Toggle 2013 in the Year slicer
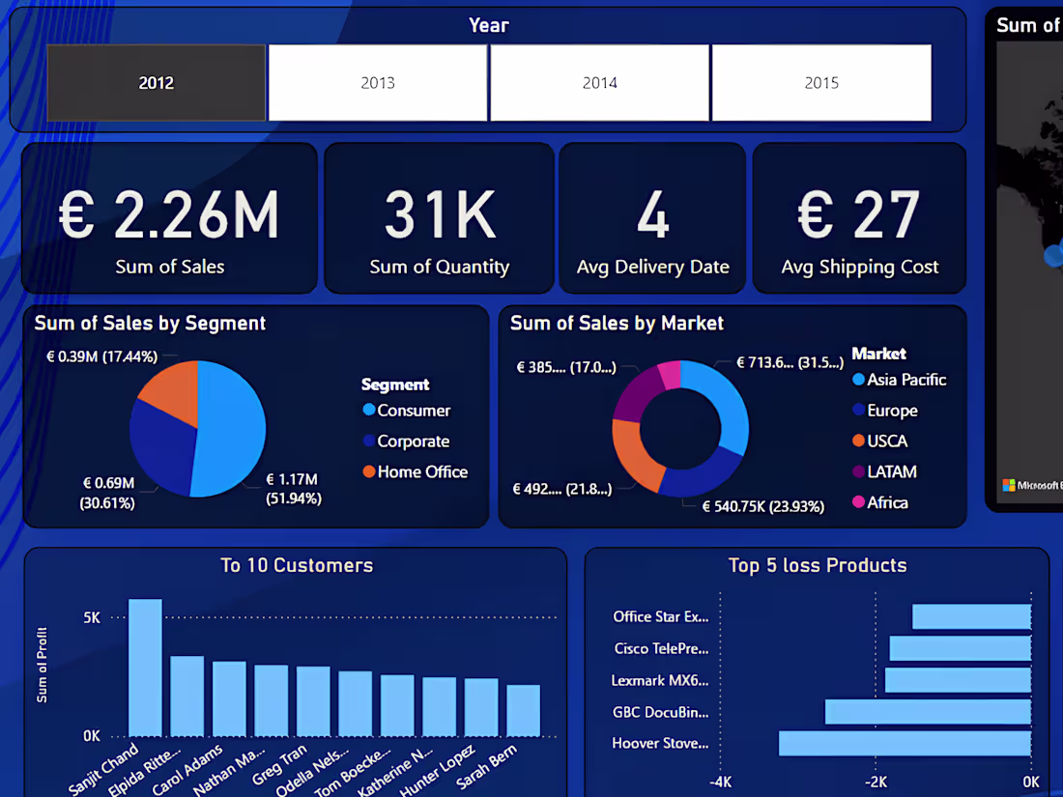 (x=377, y=82)
